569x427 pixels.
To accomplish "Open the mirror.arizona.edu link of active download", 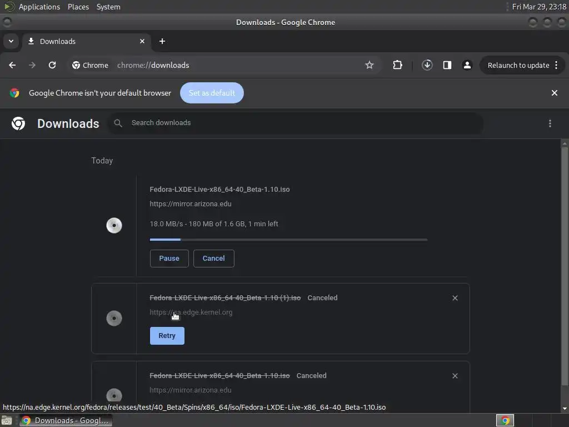I will pyautogui.click(x=191, y=204).
